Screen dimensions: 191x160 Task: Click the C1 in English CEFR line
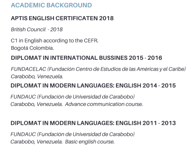click(55, 40)
